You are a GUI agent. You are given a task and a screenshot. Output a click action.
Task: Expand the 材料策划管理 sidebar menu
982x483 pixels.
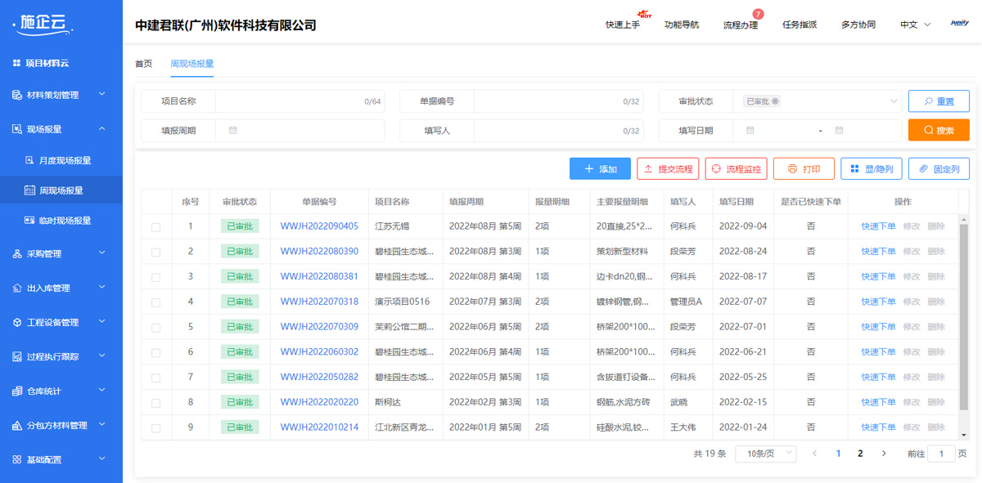coord(102,95)
